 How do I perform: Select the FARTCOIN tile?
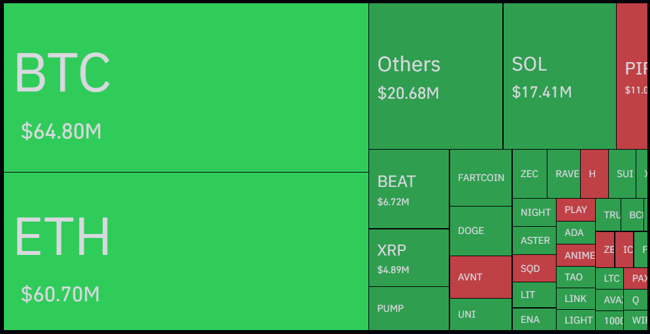481,178
